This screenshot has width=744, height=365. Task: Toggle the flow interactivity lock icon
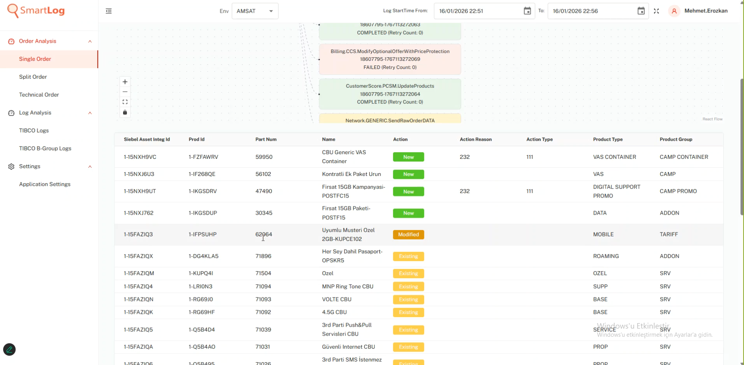pyautogui.click(x=125, y=112)
